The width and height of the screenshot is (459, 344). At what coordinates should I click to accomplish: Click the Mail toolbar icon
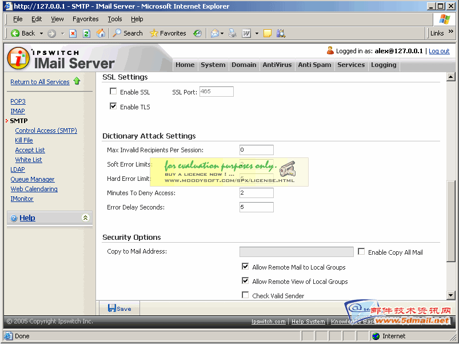(x=215, y=33)
